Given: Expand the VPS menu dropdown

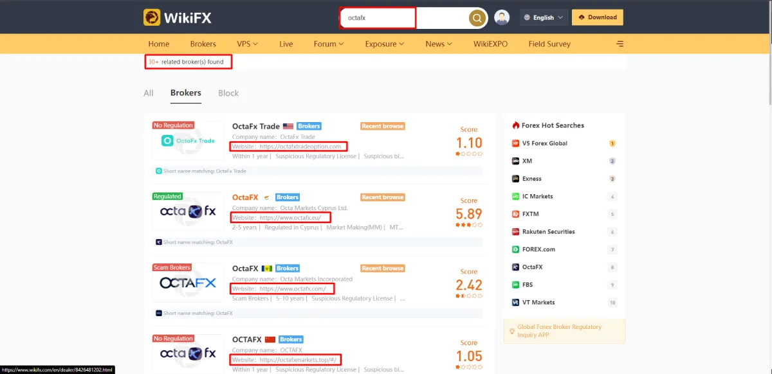Looking at the screenshot, I should coord(248,44).
